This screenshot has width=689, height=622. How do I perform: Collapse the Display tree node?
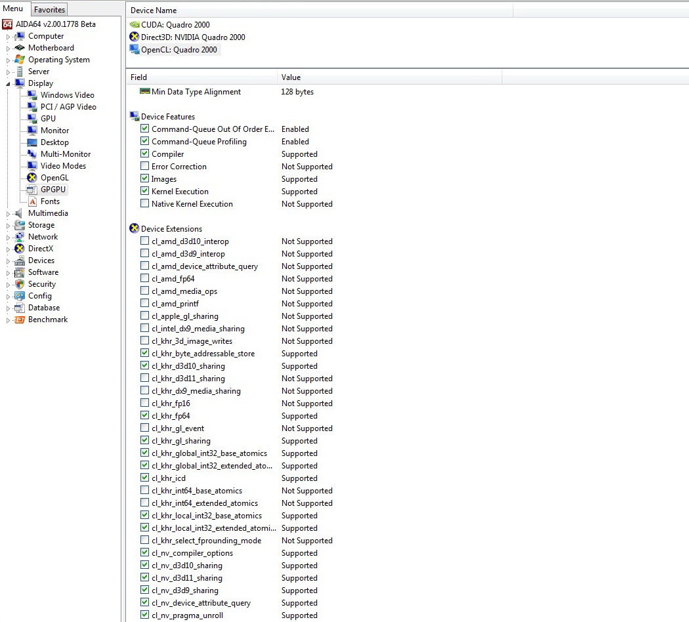coord(8,84)
